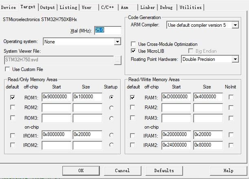This screenshot has height=179, width=249.
Task: Click the RAM1 Size field
Action: 208,97
